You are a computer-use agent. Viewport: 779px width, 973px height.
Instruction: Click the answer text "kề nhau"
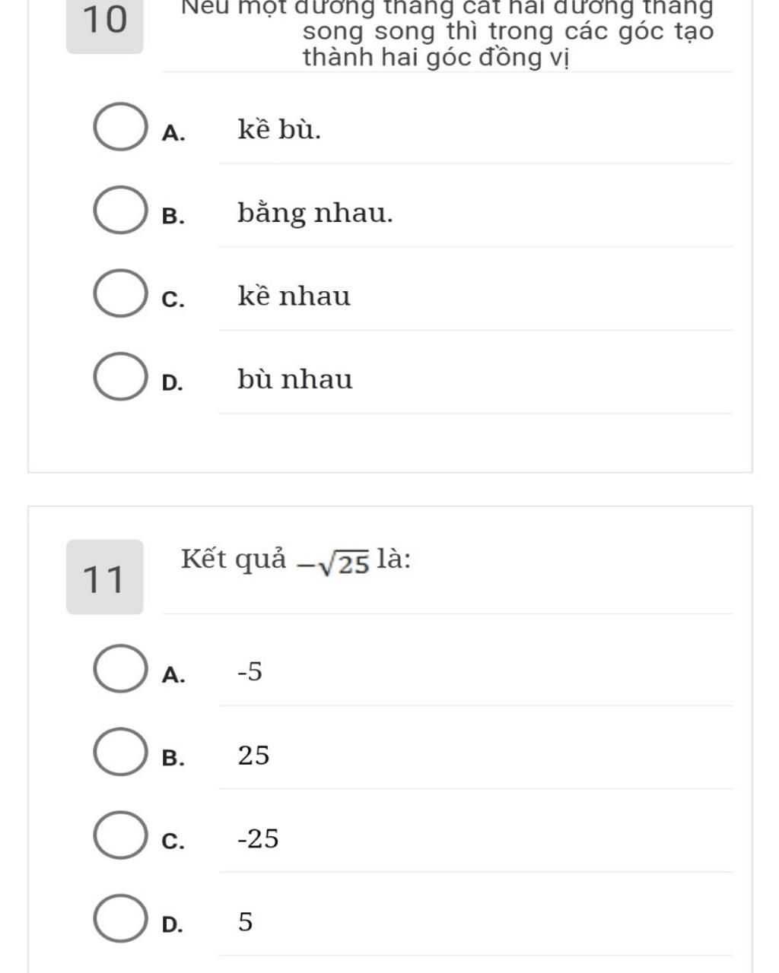(x=294, y=296)
